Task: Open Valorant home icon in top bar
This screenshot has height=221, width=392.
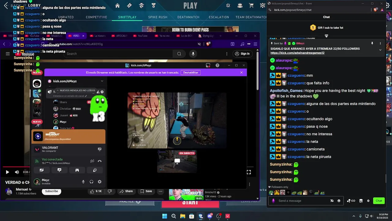Action: tap(117, 6)
